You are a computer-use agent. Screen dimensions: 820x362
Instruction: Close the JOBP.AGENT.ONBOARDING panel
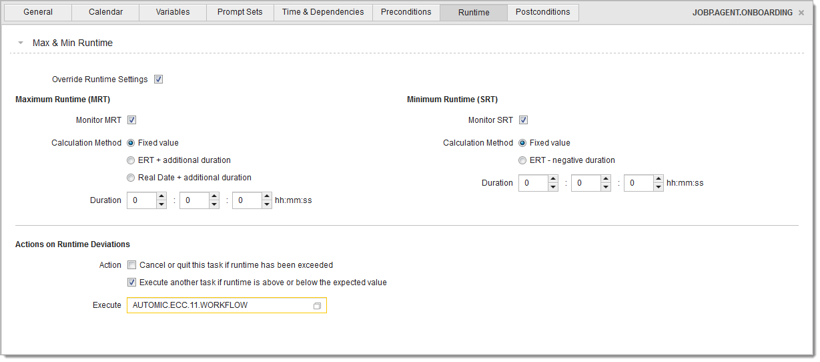[x=801, y=13]
